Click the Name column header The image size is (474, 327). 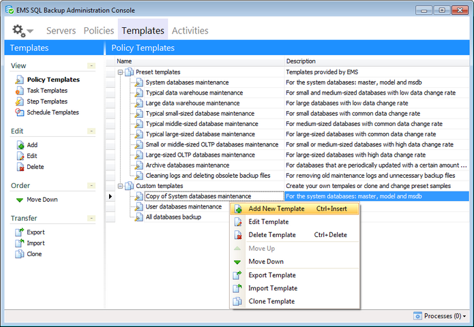[x=200, y=61]
